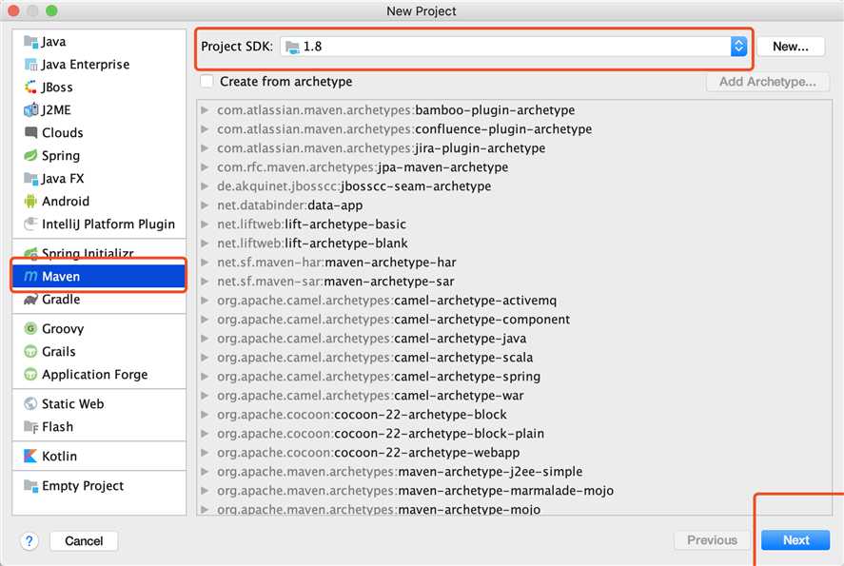Expand maven-archetype-sar entry
The height and width of the screenshot is (566, 844).
[x=205, y=282]
